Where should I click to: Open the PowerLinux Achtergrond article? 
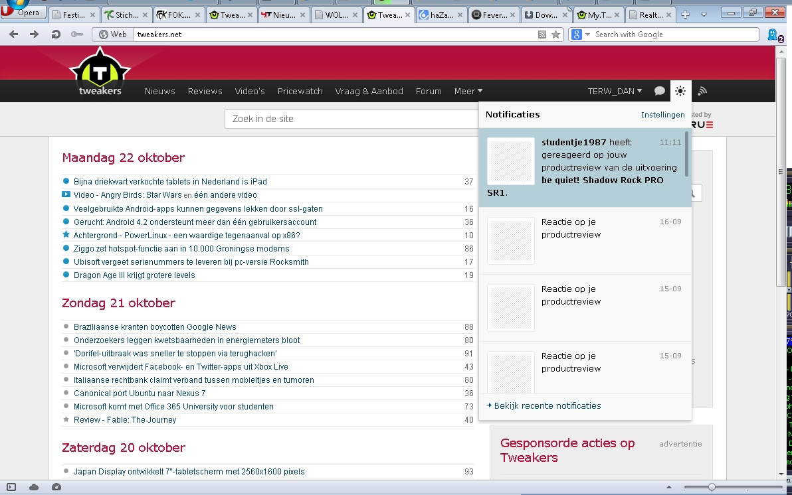tap(187, 235)
